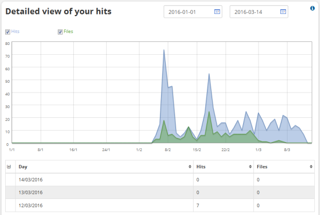Open the end date calendar picker icon
Screen dimensions: 320x215
tap(283, 11)
